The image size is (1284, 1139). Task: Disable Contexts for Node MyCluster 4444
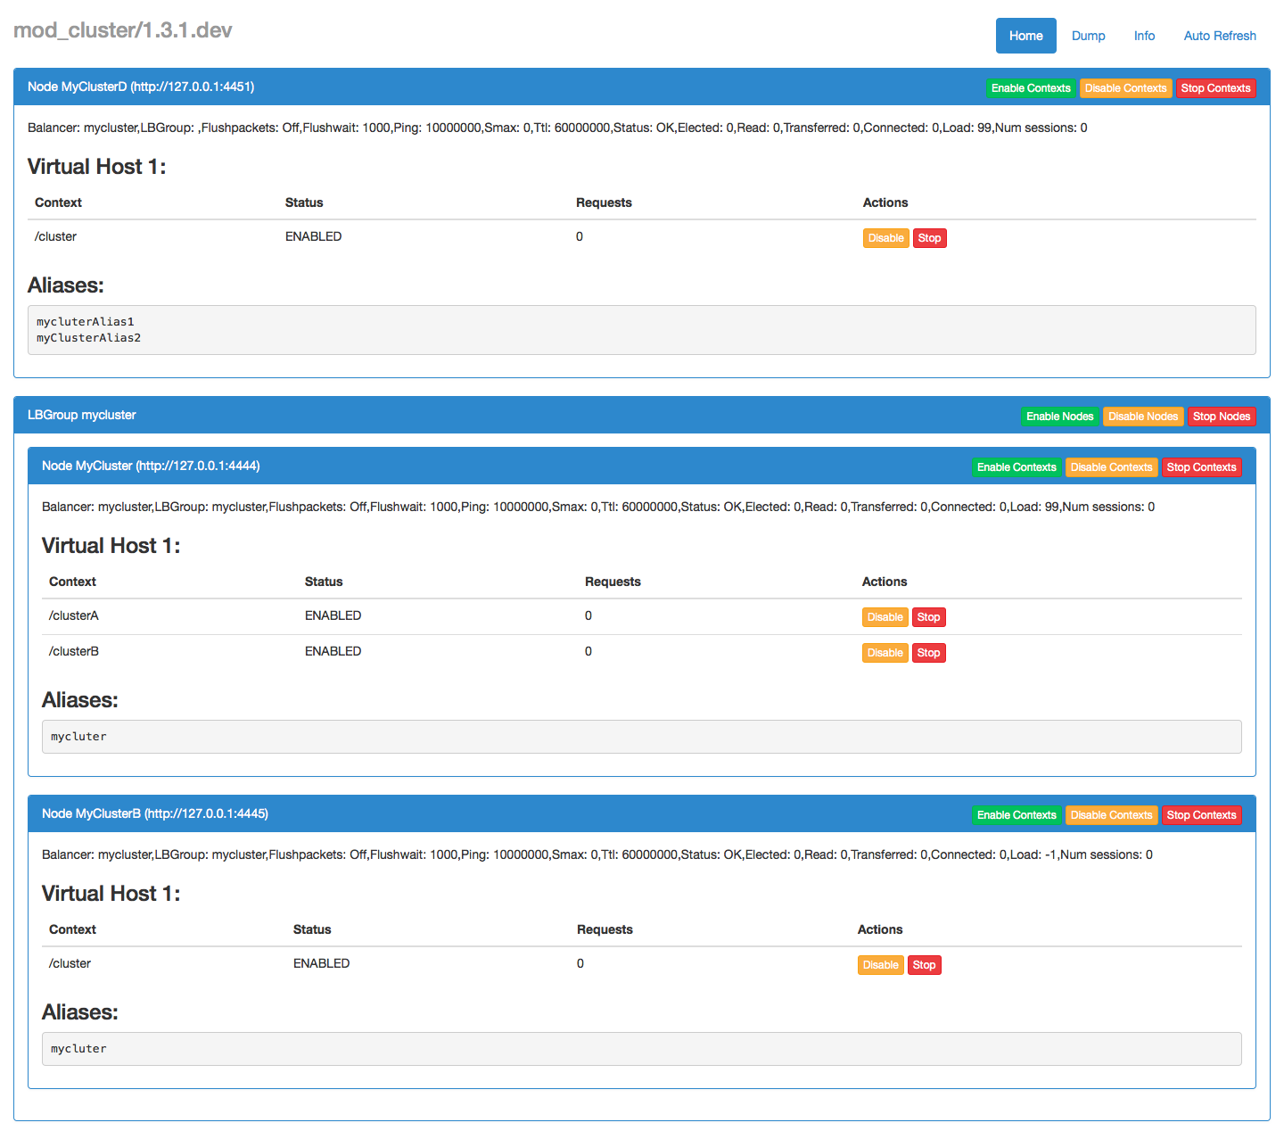[1111, 467]
